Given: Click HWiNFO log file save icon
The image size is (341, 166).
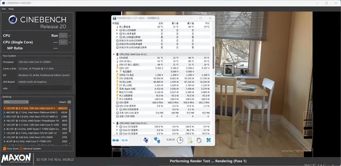Looking at the screenshot, I should coord(190,140).
